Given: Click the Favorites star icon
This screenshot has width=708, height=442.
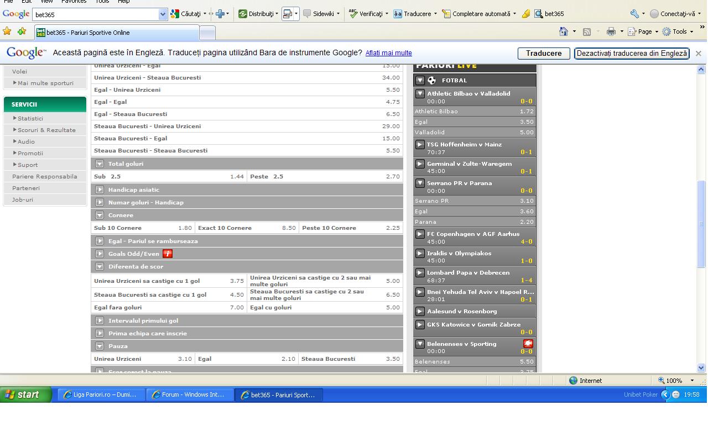Looking at the screenshot, I should [x=7, y=31].
